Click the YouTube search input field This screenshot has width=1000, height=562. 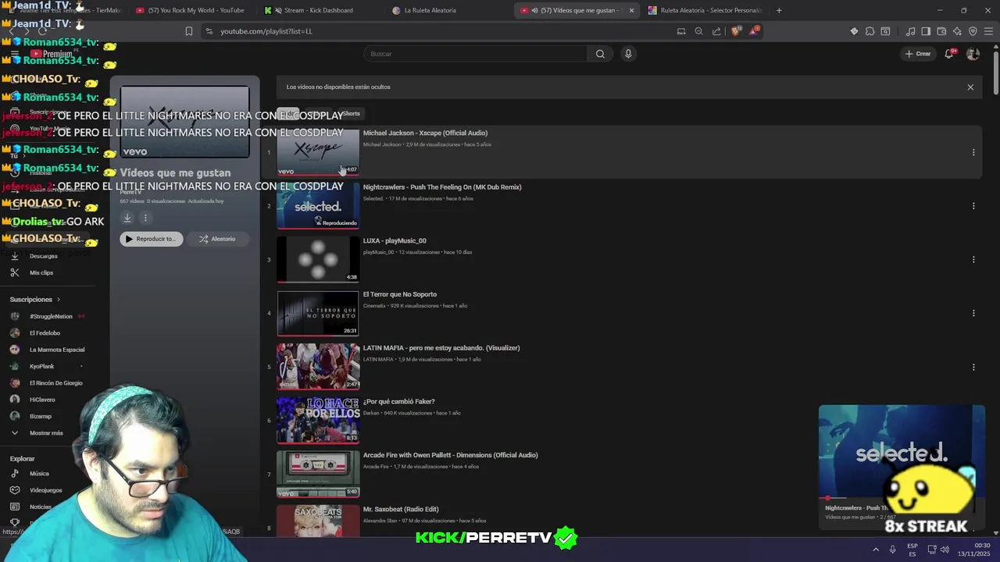click(476, 54)
